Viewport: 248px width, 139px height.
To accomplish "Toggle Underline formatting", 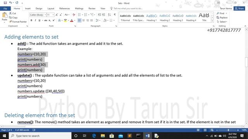I will [40, 20].
